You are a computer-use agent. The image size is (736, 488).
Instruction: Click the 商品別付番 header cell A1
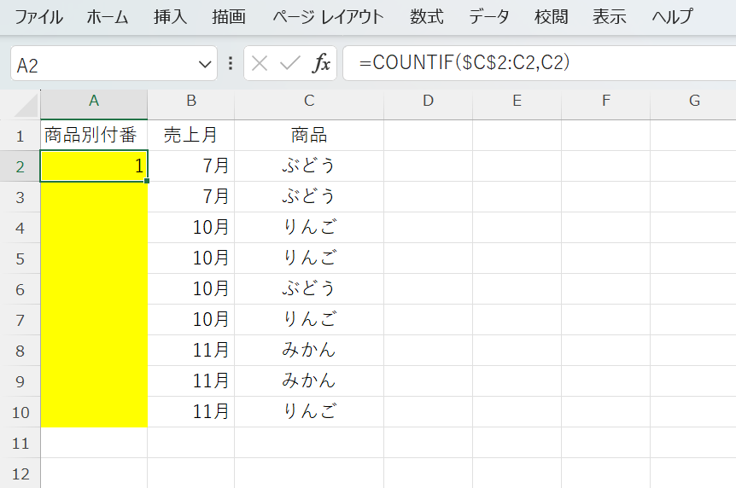point(94,135)
